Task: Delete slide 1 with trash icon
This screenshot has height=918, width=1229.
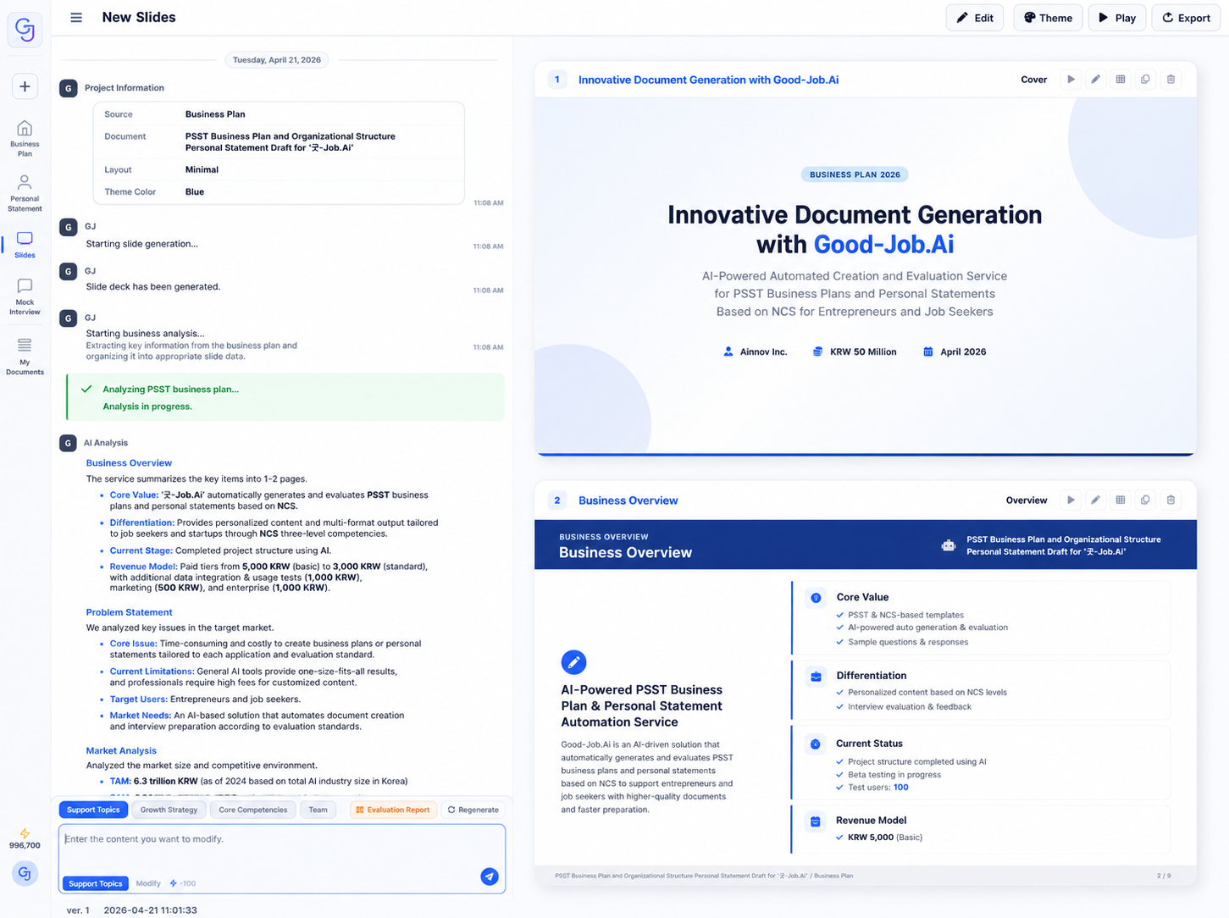Action: coord(1171,79)
